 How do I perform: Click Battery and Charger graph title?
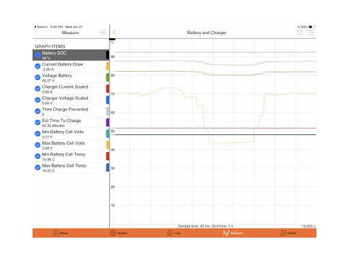207,33
